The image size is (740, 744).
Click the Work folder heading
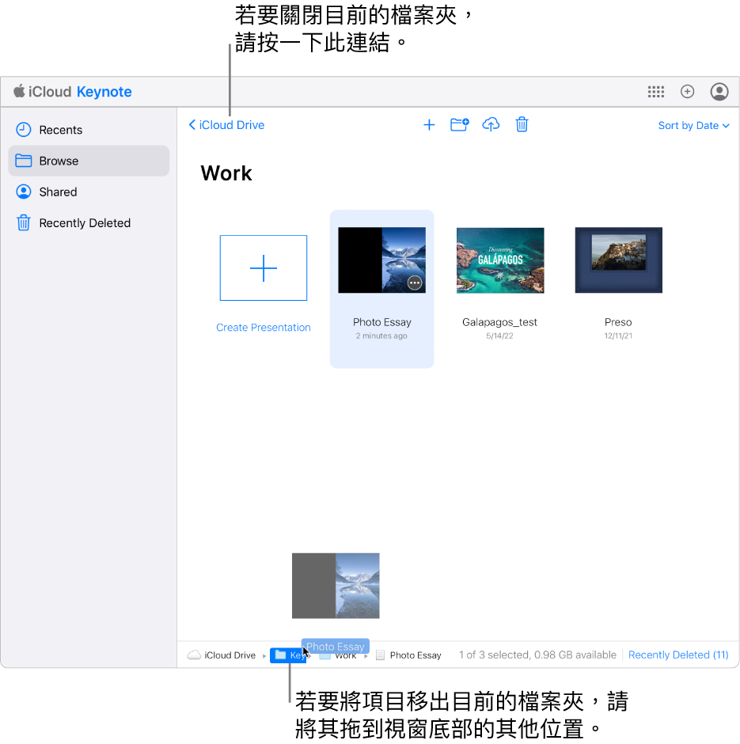(x=226, y=173)
